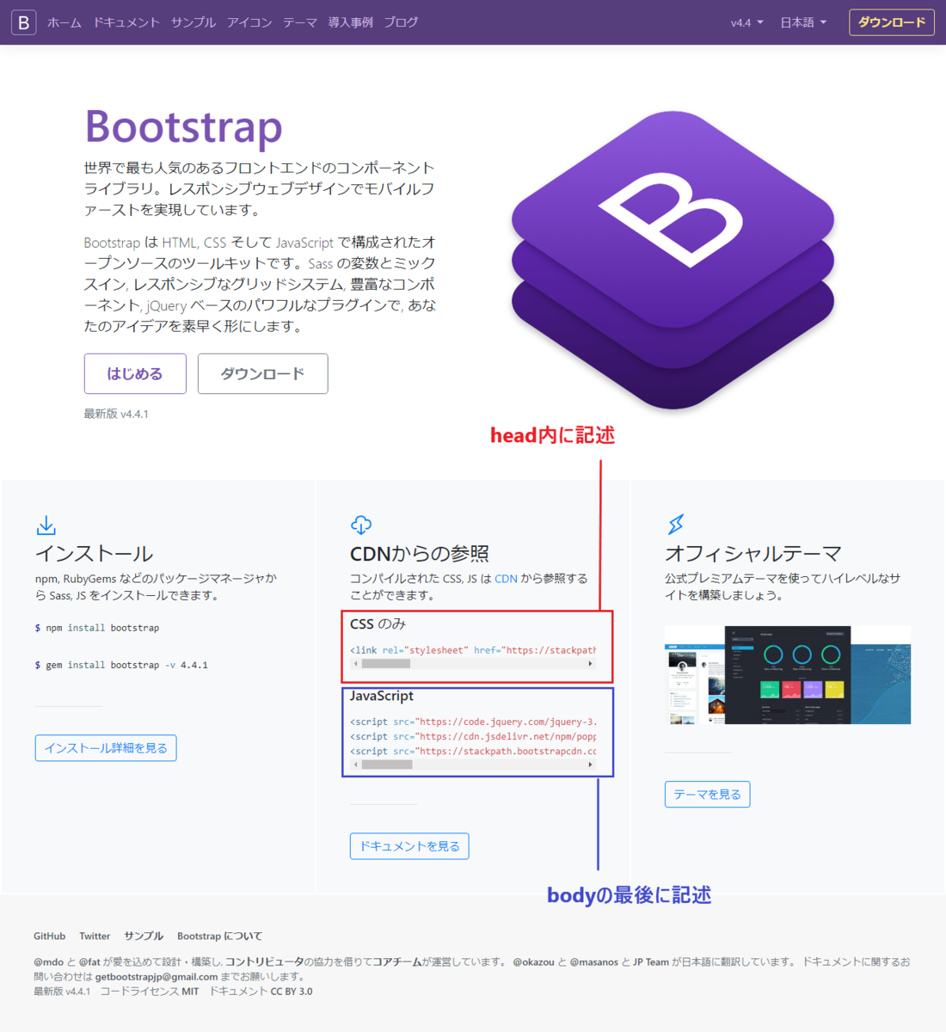The image size is (946, 1032).
Task: Open テーマ in the navbar
Action: click(x=300, y=22)
